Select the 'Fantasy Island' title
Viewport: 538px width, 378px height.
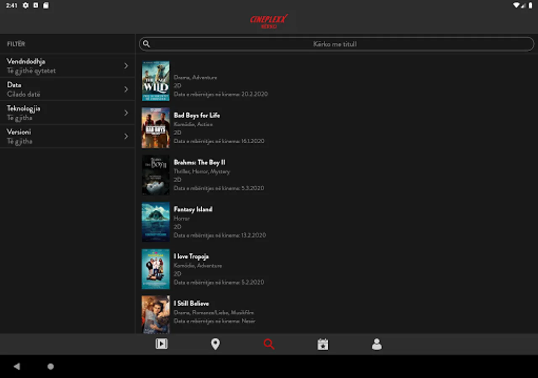coord(193,209)
